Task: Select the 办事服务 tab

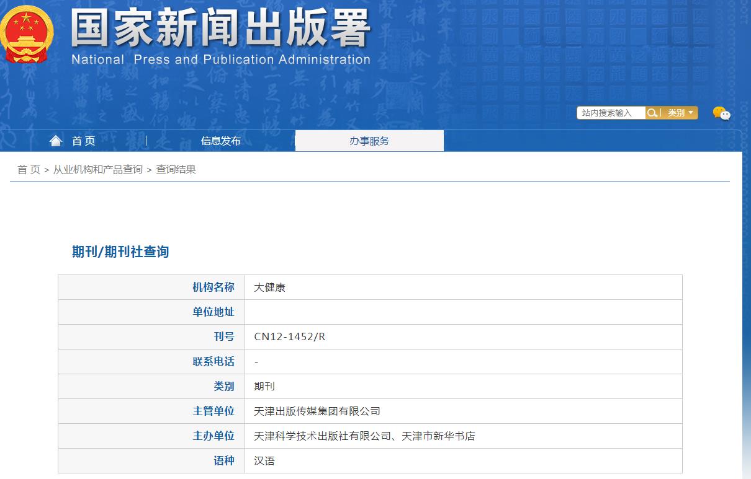Action: (369, 141)
